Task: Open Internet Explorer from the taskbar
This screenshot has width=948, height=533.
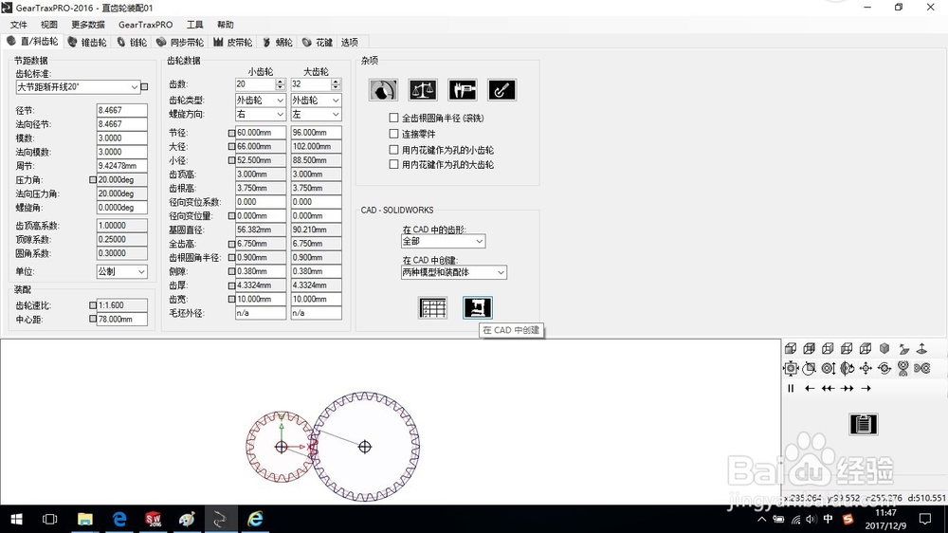Action: point(256,519)
